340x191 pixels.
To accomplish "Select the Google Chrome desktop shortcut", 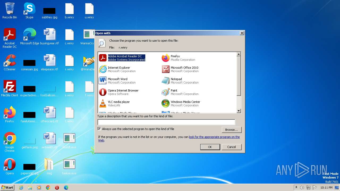I will click(10, 142).
